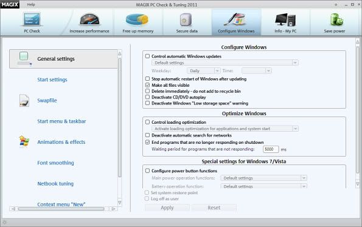This screenshot has width=362, height=227.
Task: Check Deactivate CD/DVD autoplay
Action: [x=147, y=97]
